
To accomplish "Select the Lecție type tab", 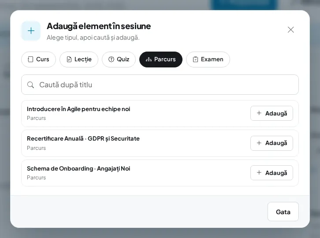I will [x=79, y=59].
